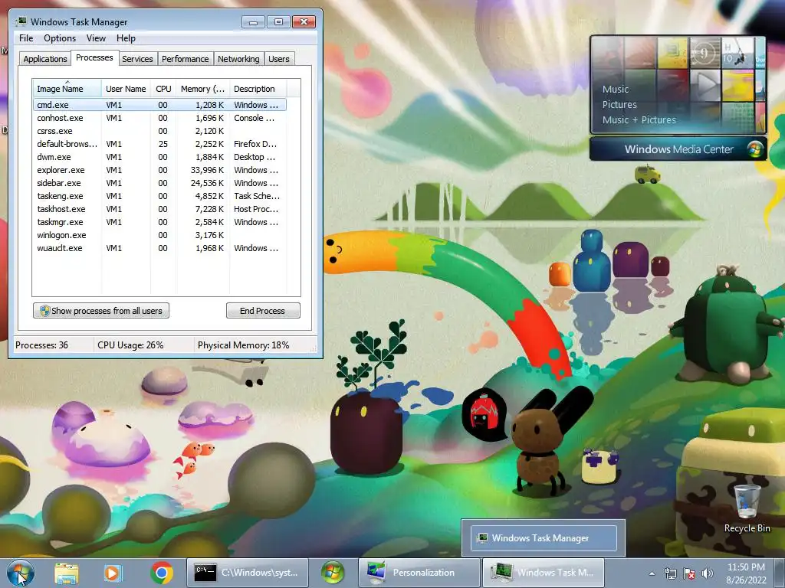
Task: Sort by User Name column header
Action: point(126,89)
